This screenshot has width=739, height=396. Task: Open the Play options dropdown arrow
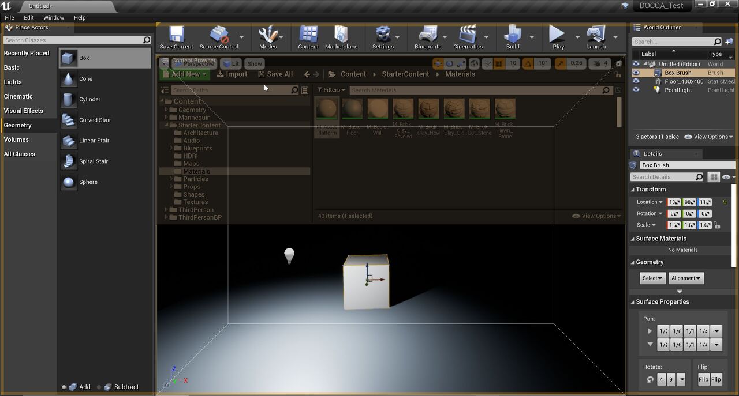click(577, 37)
